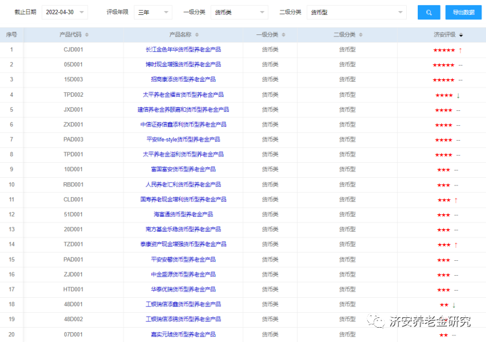Select product code JXD001 cell
This screenshot has width=486, height=342.
(x=73, y=110)
